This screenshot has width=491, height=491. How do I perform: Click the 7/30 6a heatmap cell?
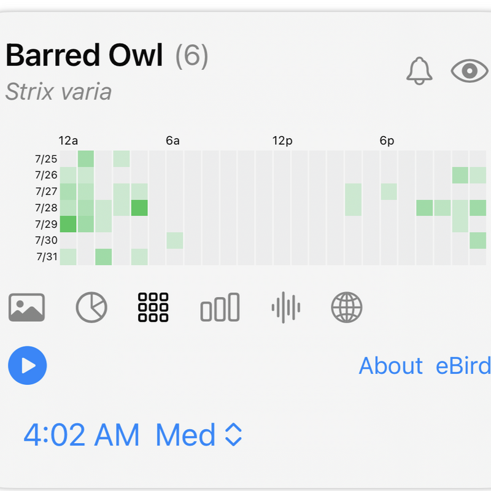(175, 241)
